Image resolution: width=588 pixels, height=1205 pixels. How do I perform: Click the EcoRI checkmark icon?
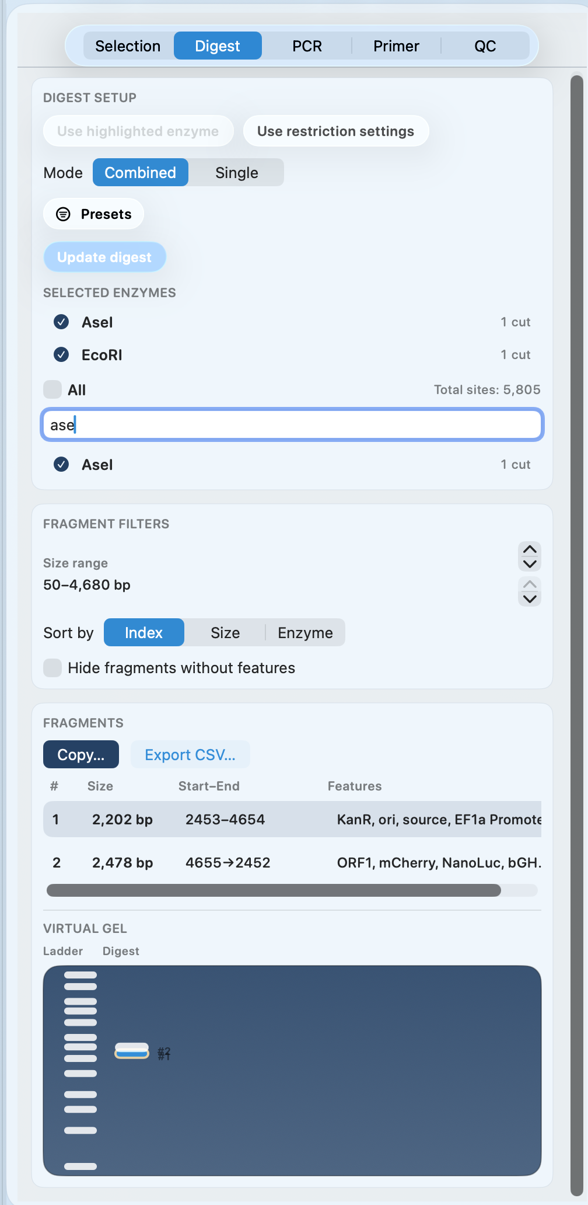coord(61,354)
